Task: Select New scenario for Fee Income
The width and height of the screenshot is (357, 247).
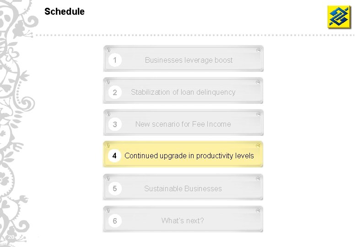Action: pos(183,124)
